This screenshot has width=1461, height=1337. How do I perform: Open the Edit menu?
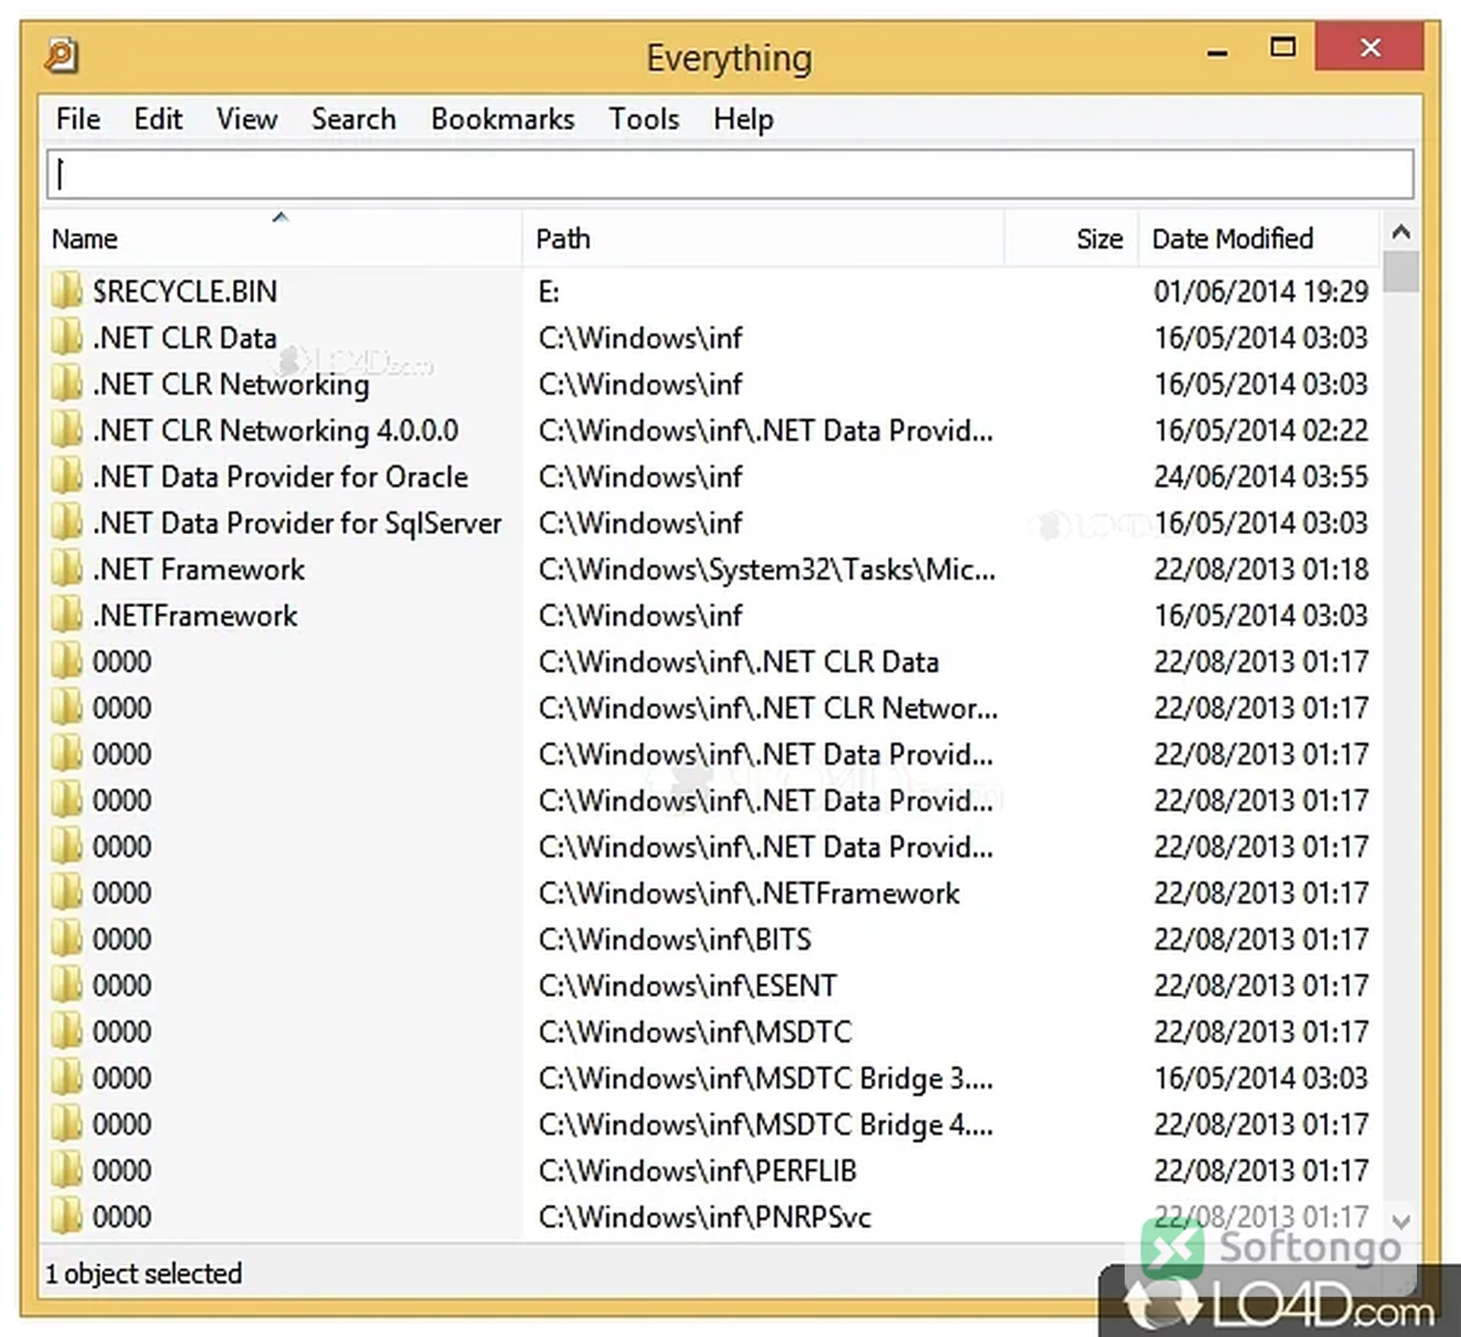158,119
